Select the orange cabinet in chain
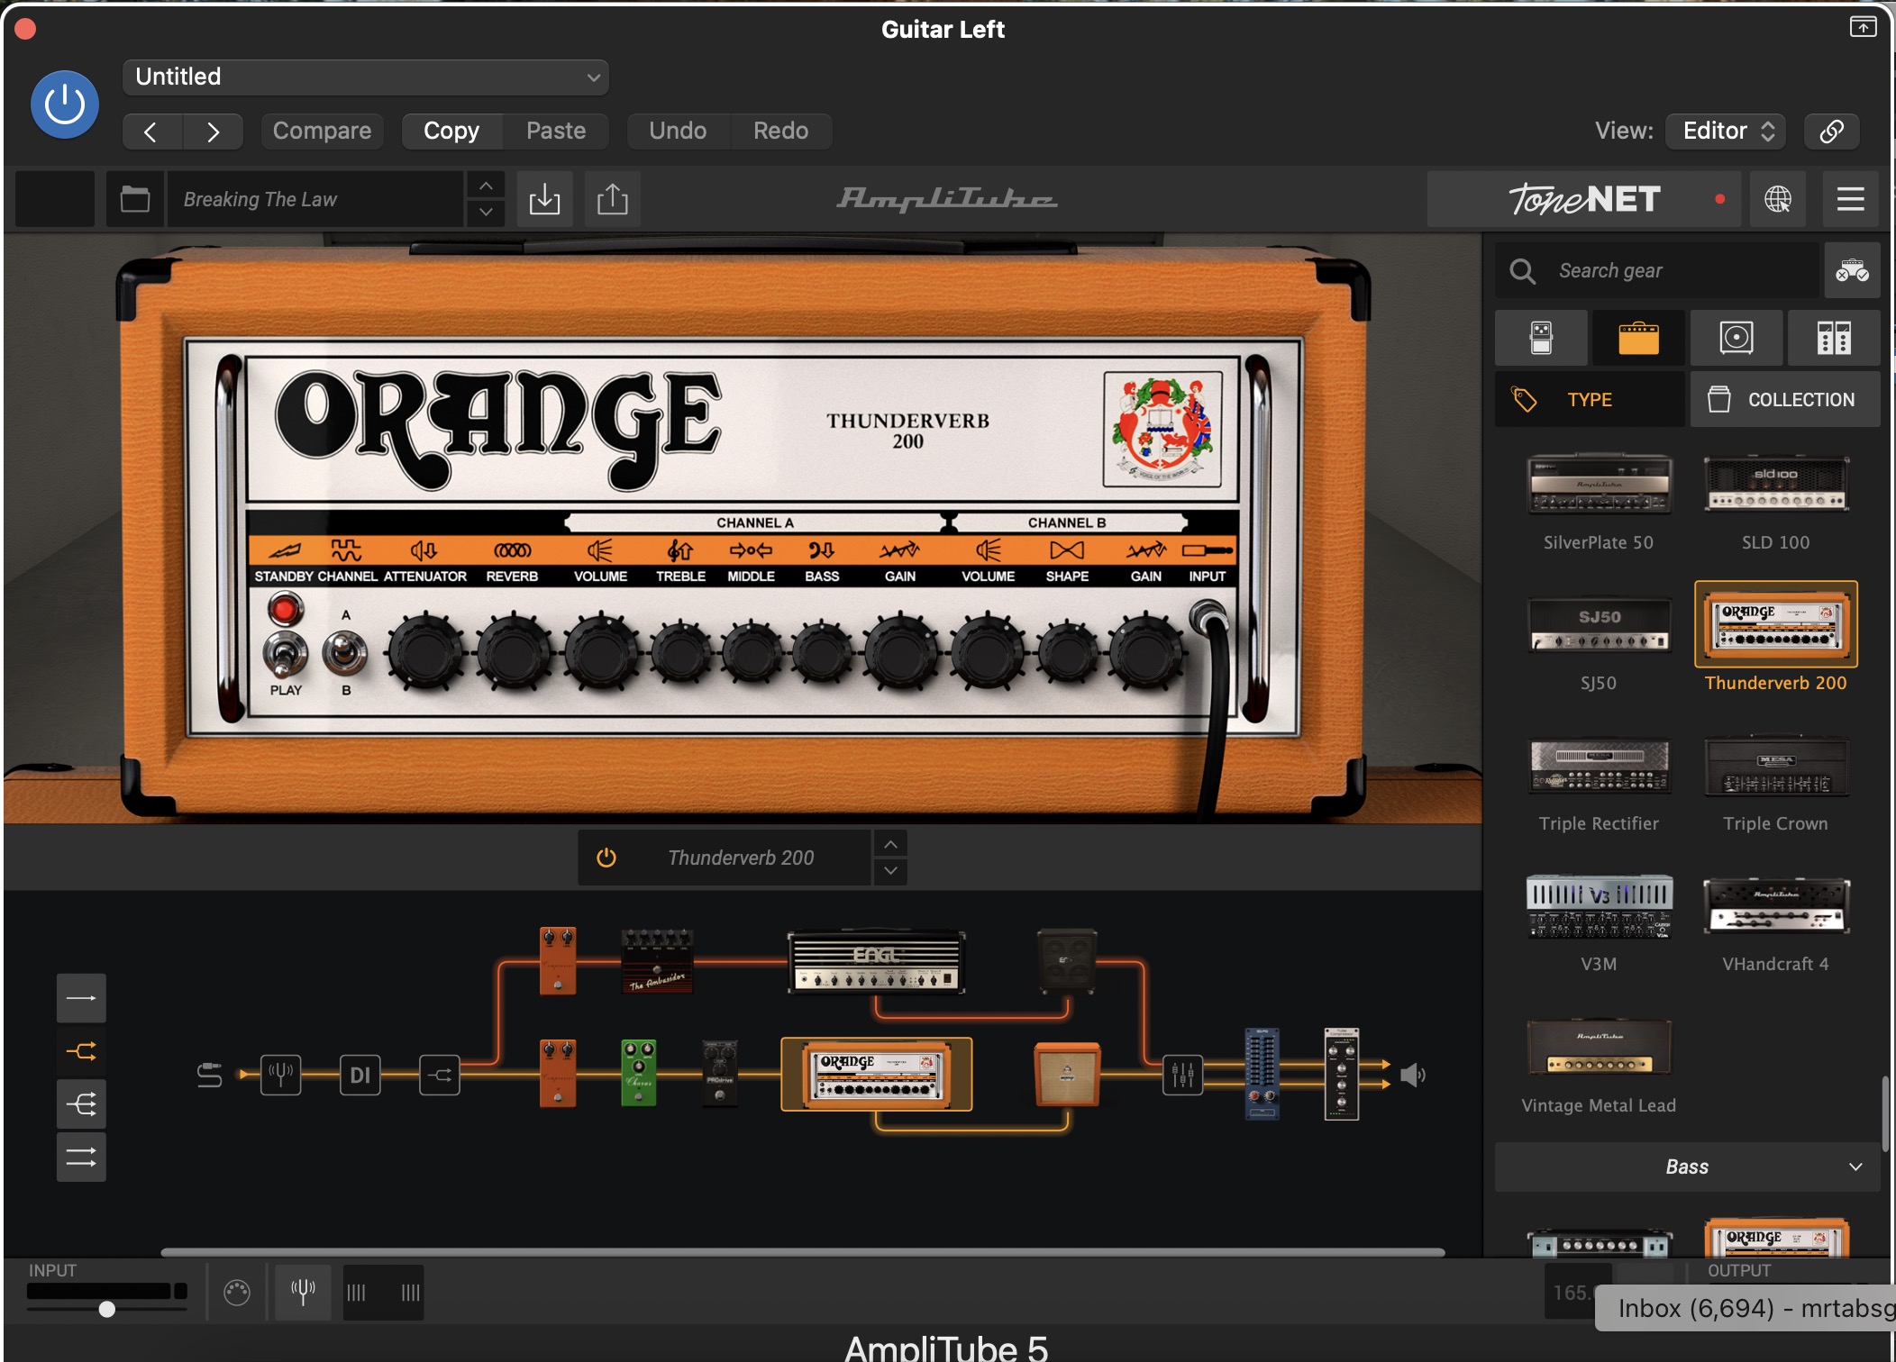The width and height of the screenshot is (1896, 1362). (x=1067, y=1074)
